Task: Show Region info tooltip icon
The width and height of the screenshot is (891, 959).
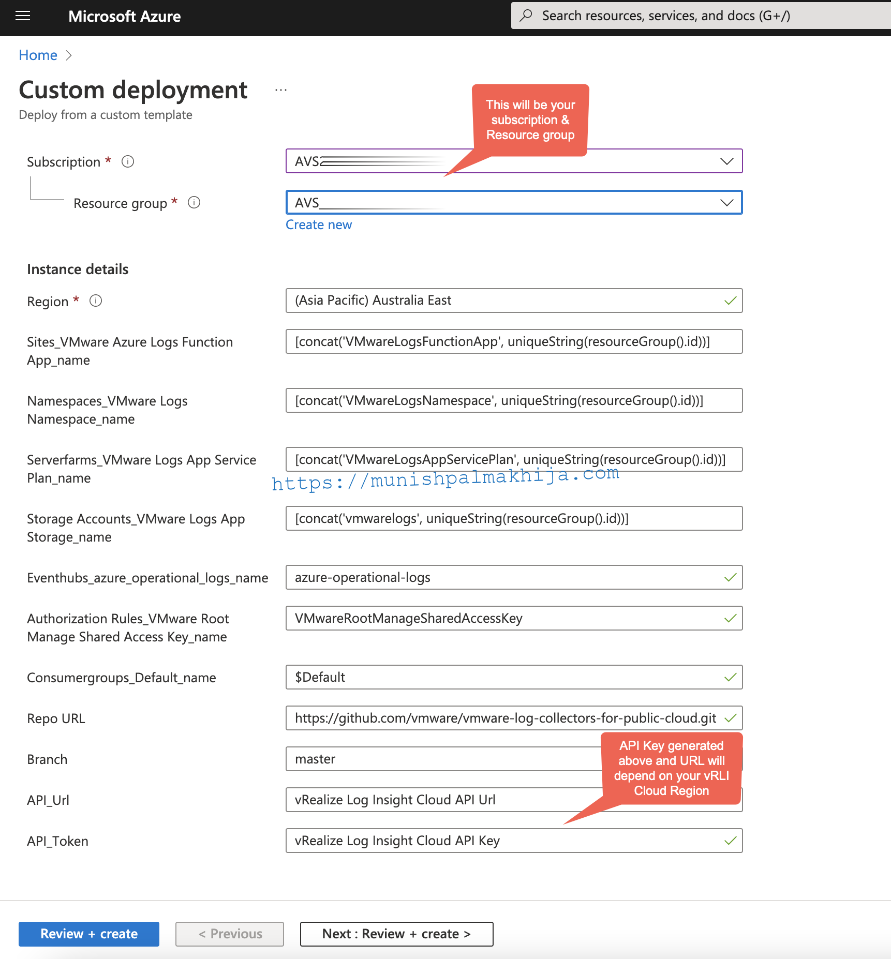Action: coord(96,301)
